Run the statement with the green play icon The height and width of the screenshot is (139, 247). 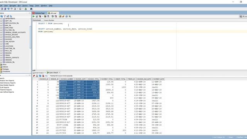click(x=34, y=16)
